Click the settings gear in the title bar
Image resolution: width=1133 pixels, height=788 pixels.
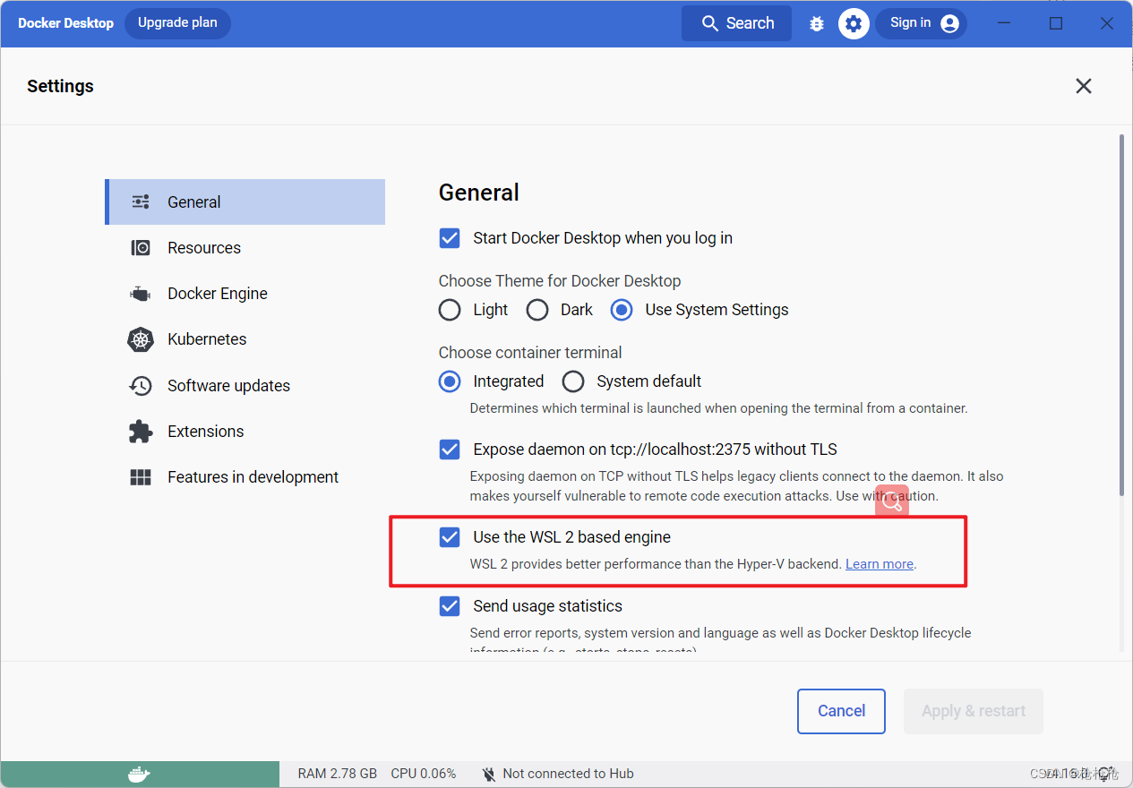point(854,23)
